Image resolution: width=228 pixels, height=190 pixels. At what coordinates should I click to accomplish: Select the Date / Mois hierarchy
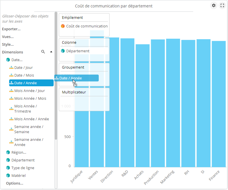pyautogui.click(x=24, y=75)
